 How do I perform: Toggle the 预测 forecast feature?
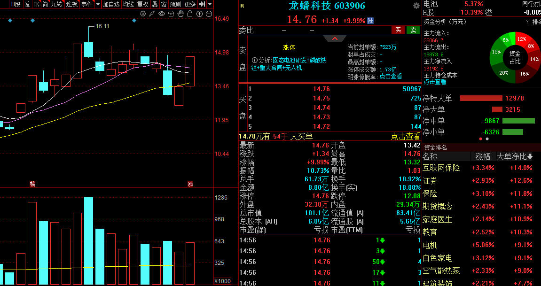[175, 4]
